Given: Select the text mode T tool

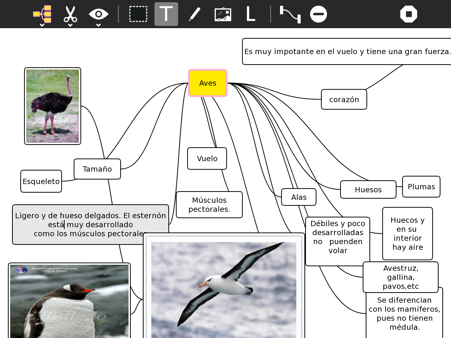Looking at the screenshot, I should click(x=166, y=14).
